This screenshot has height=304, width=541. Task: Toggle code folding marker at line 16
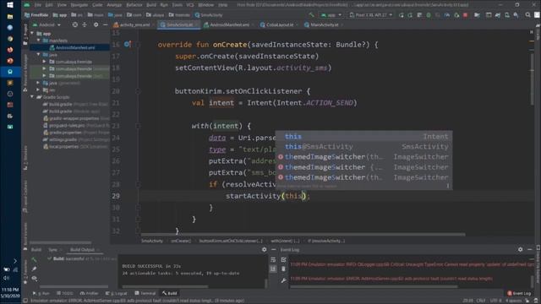coord(138,44)
